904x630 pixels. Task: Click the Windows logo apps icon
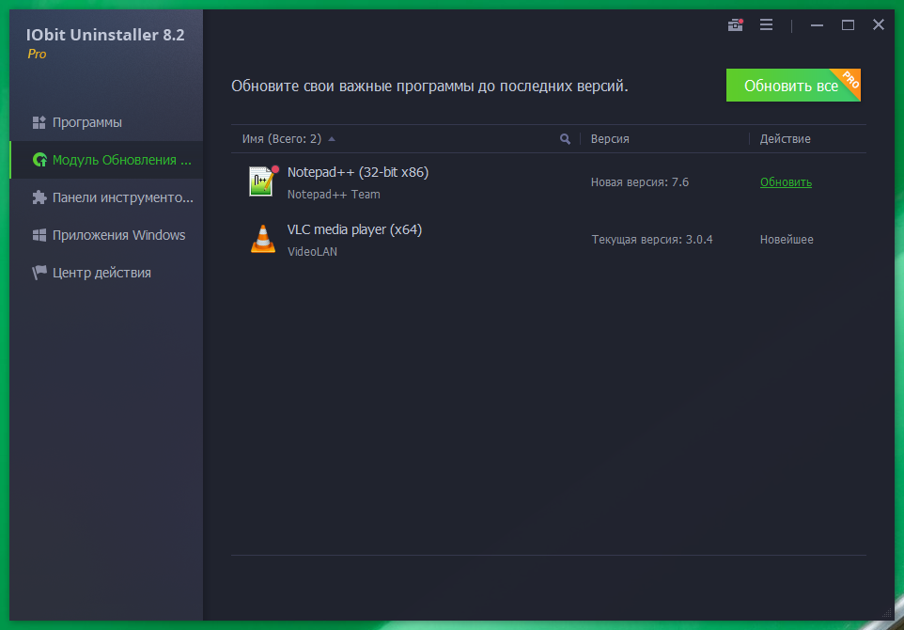(x=39, y=235)
